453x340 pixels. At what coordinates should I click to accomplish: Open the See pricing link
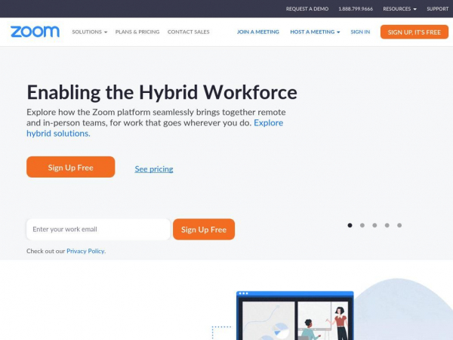(x=154, y=168)
